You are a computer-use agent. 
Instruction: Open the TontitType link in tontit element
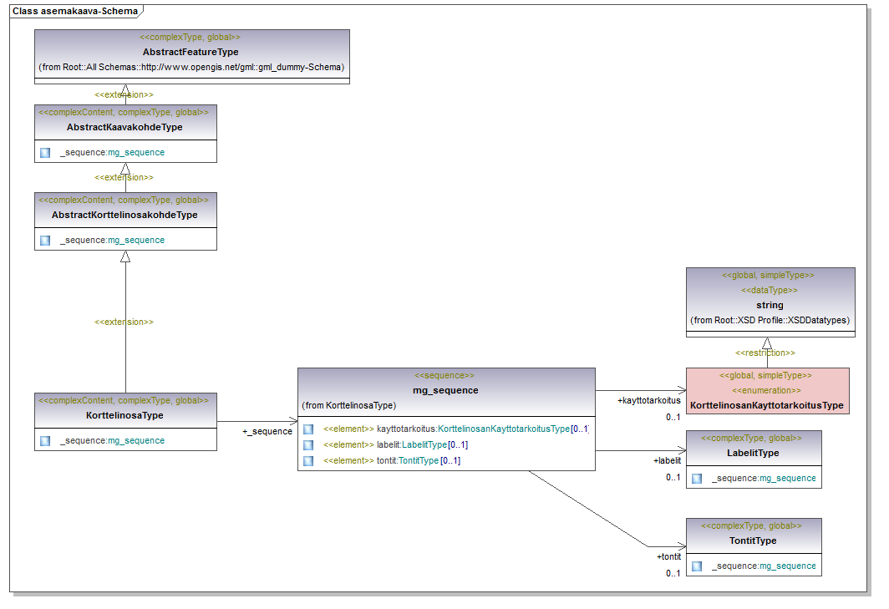tap(418, 461)
